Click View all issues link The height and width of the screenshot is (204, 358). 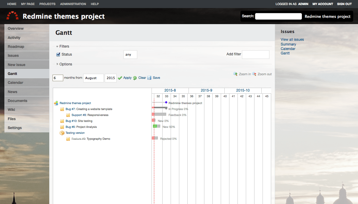coord(292,40)
